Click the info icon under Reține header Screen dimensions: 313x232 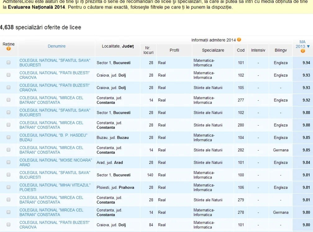(x=8, y=49)
